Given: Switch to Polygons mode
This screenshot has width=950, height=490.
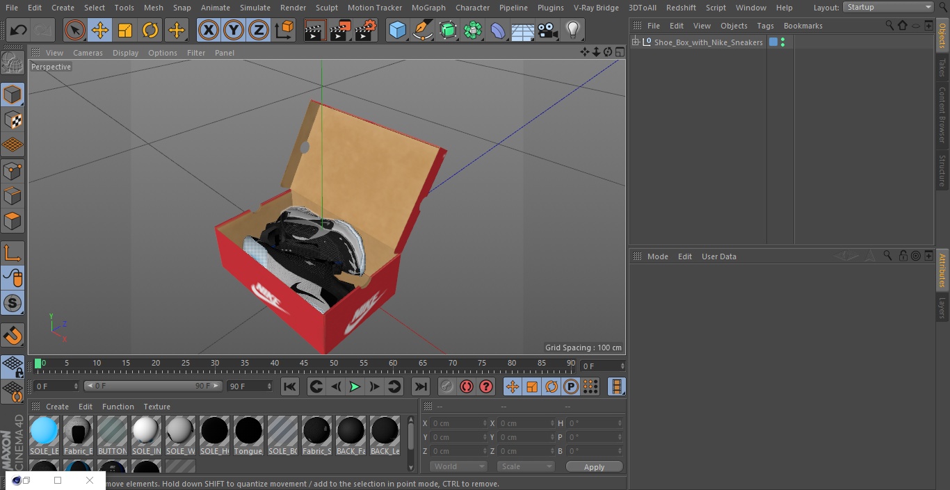Looking at the screenshot, I should (x=13, y=221).
